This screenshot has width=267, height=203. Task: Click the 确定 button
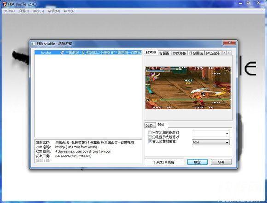[x=197, y=162]
